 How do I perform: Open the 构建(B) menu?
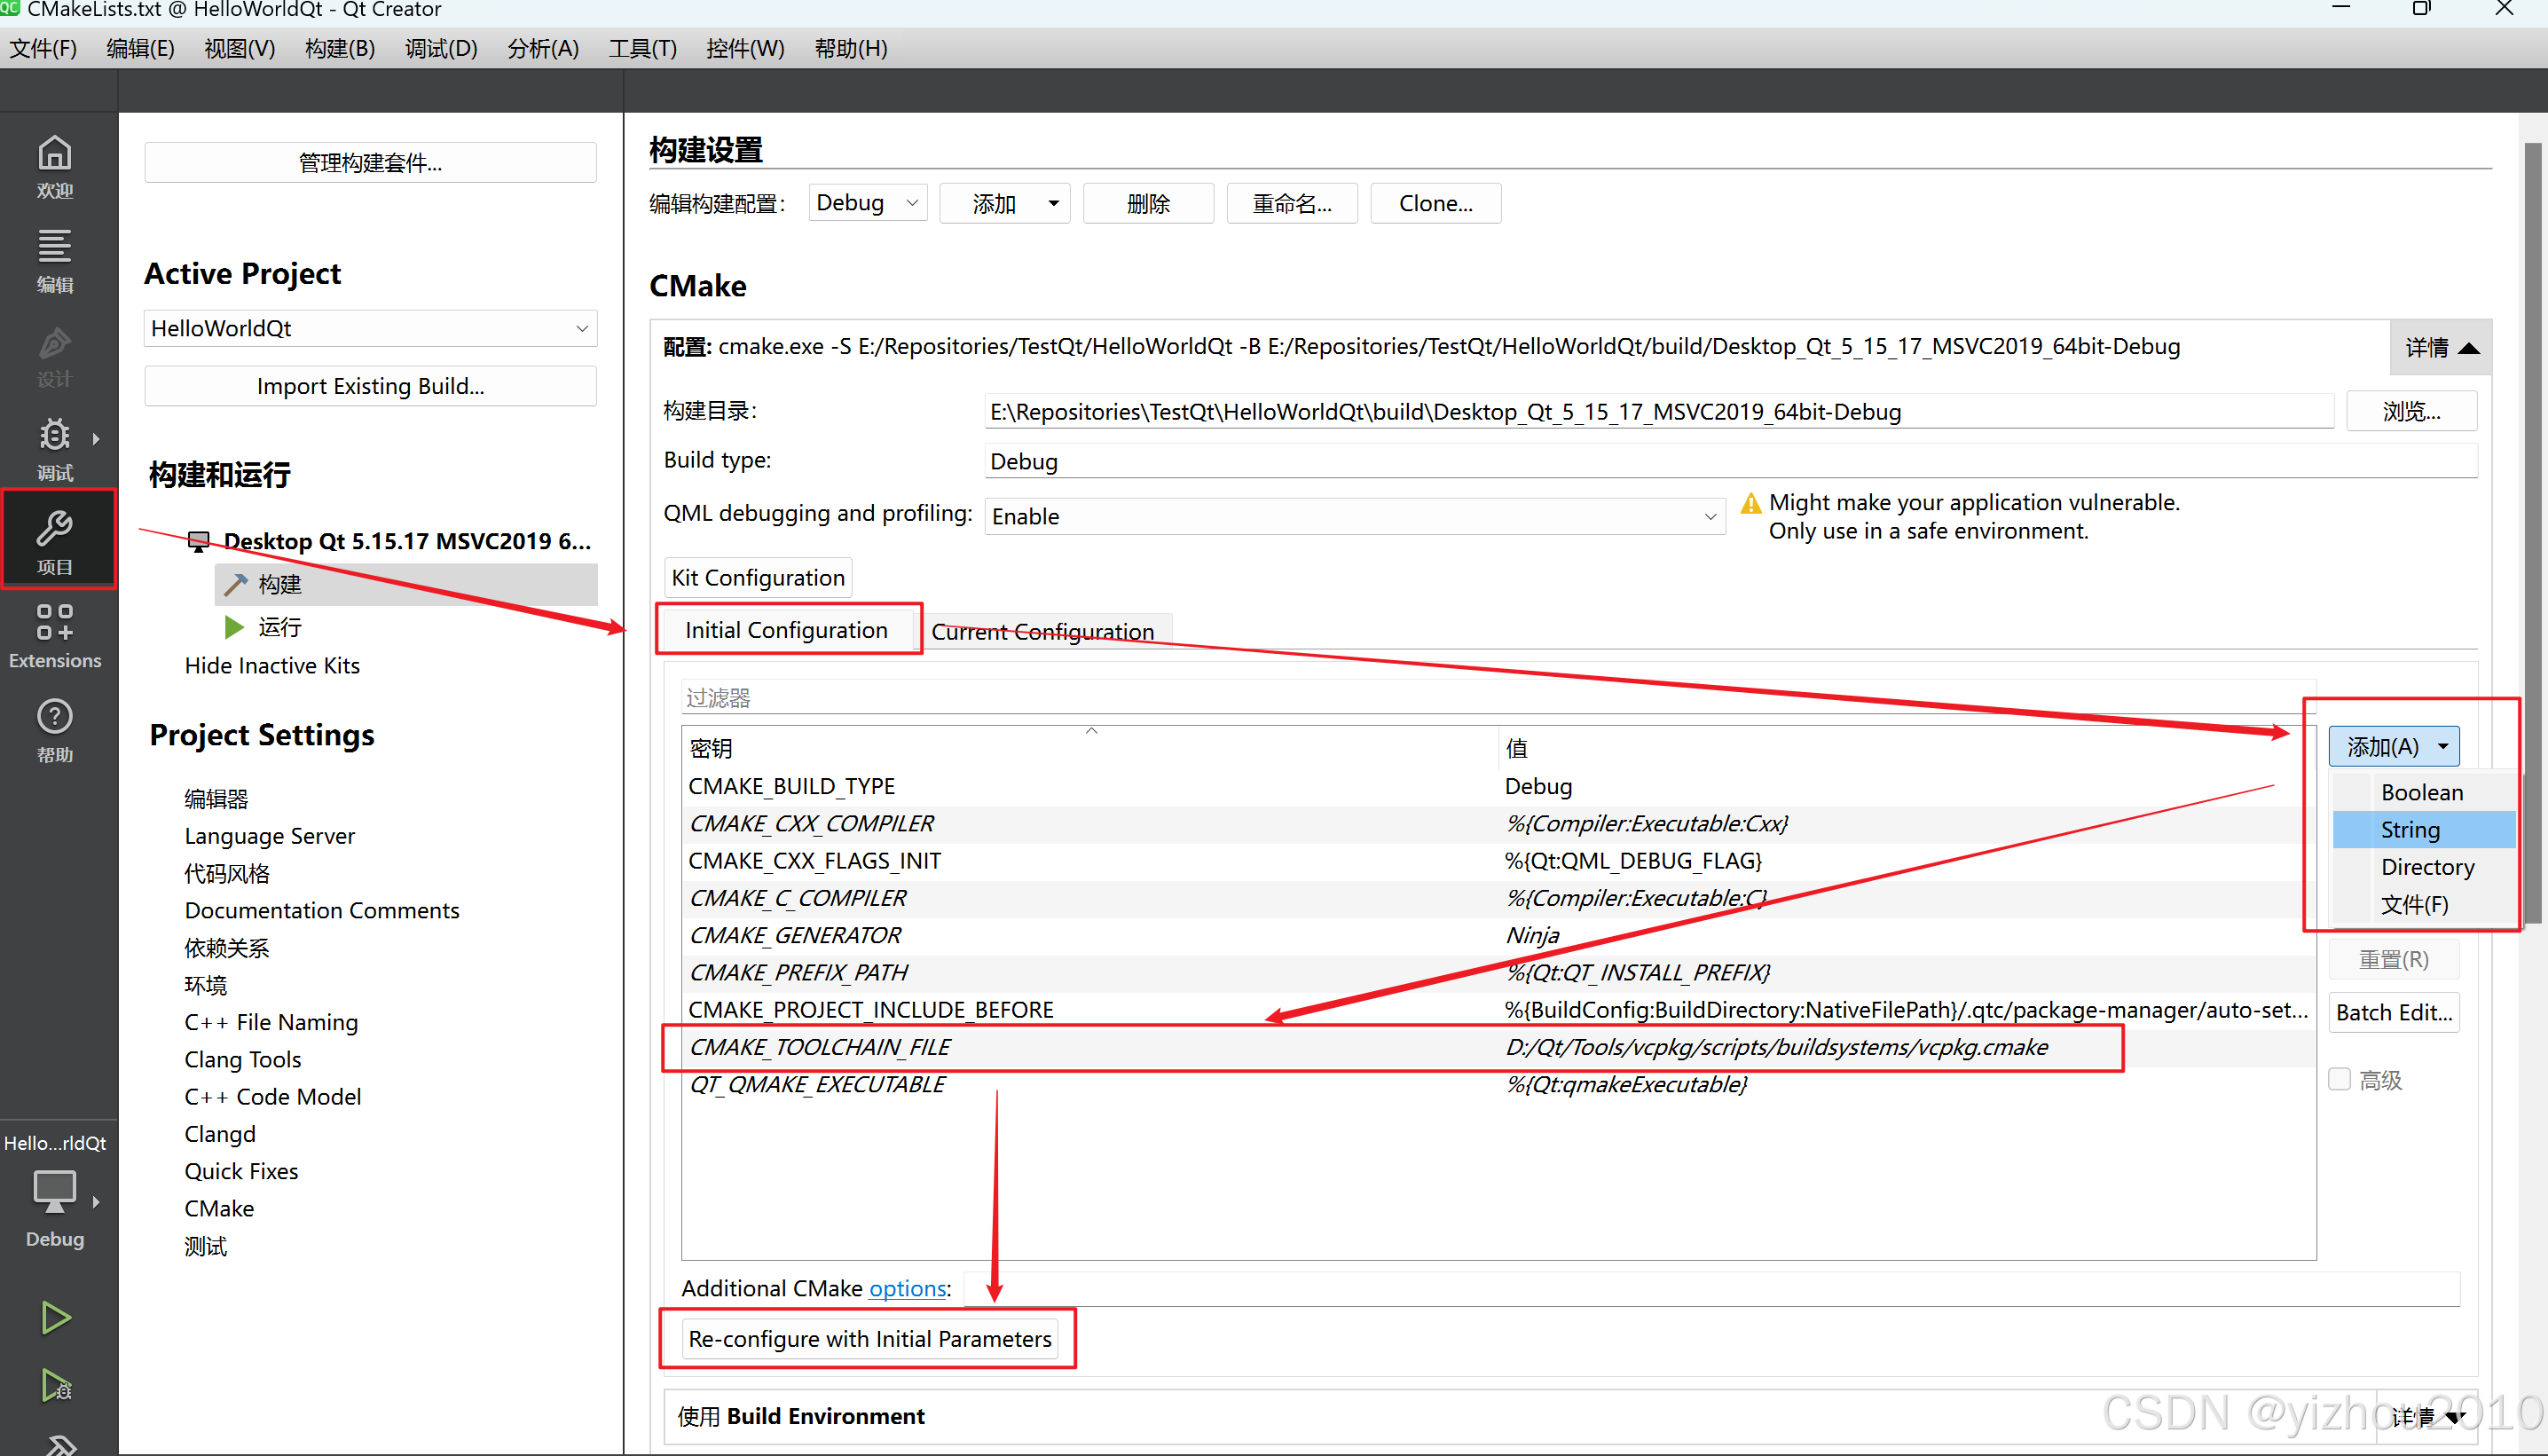click(340, 49)
